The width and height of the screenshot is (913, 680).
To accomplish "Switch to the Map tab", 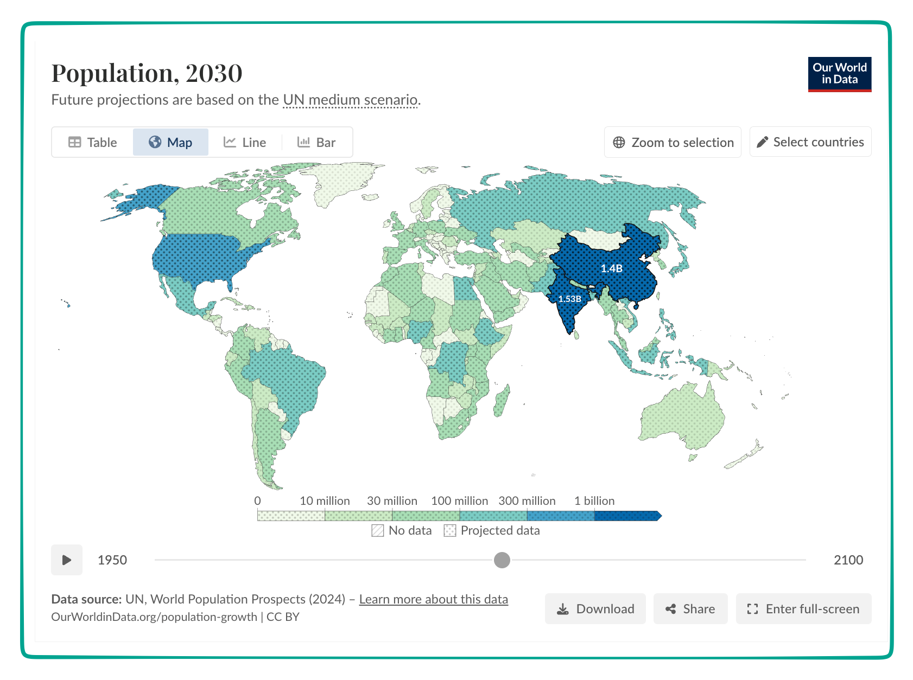I will pyautogui.click(x=170, y=142).
